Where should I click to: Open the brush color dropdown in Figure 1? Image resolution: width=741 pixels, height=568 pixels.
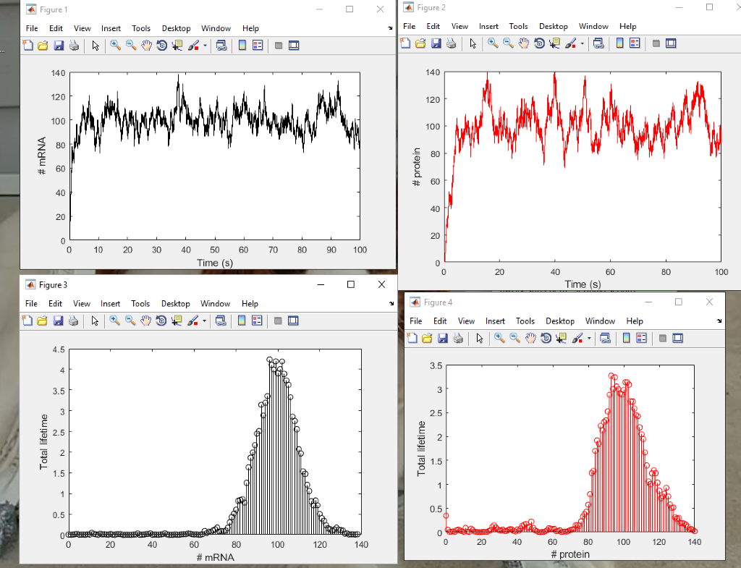point(205,45)
